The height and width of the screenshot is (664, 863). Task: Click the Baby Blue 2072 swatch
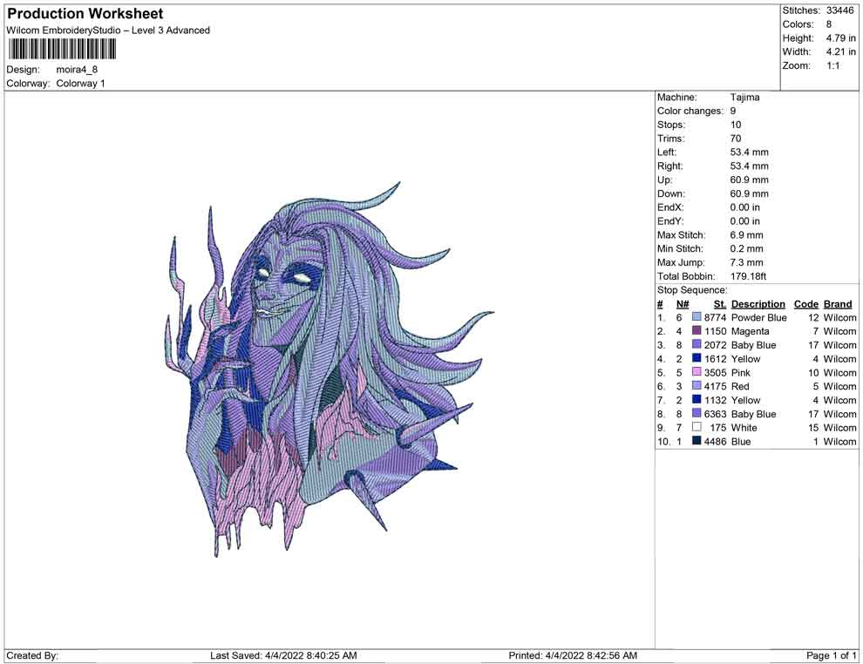click(697, 345)
